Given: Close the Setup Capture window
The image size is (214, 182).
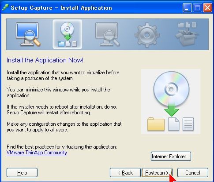Looking at the screenshot, I should [207, 8].
